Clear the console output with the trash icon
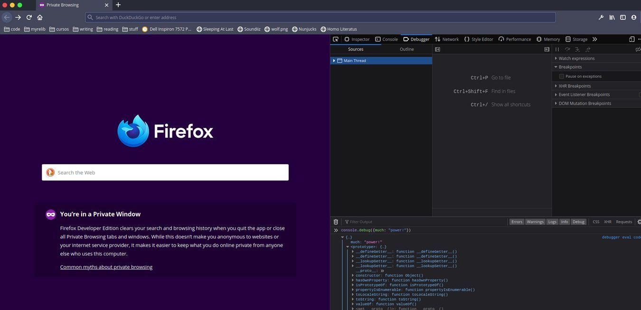This screenshot has height=310, width=641. point(335,221)
